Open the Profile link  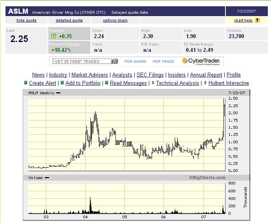click(x=234, y=75)
